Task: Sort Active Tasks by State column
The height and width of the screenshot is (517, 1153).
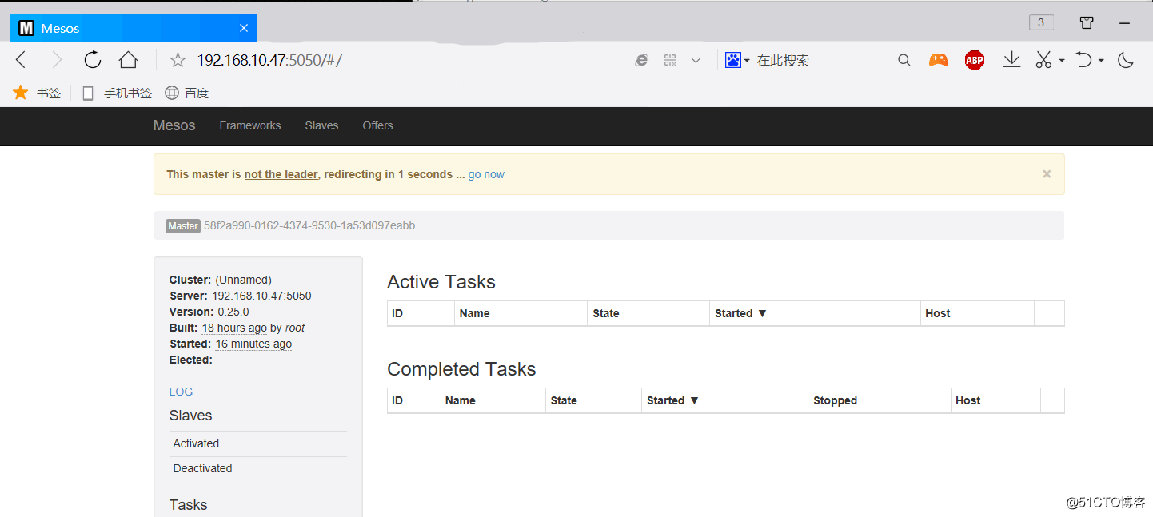Action: [x=648, y=313]
